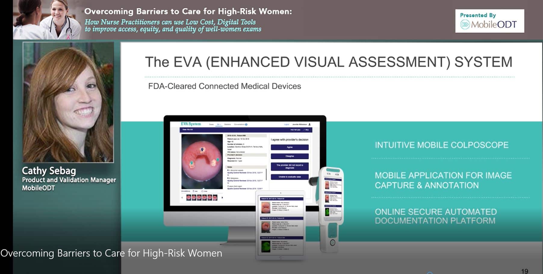Click 'Product and Validation Manager' caption
Viewport: 543px width, 274px height.
pos(69,180)
